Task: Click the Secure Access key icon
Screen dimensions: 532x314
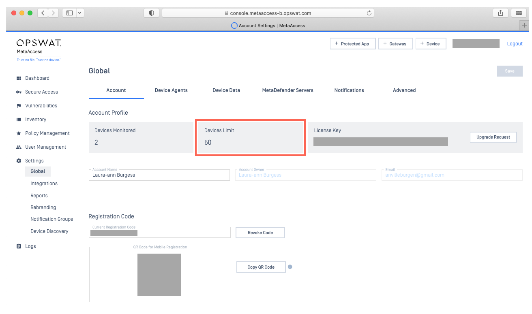Action: pos(19,92)
